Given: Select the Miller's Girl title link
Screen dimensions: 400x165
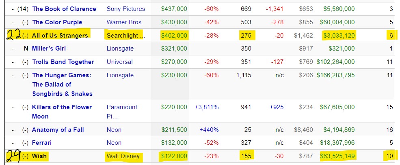Looking at the screenshot, I should (49, 49).
